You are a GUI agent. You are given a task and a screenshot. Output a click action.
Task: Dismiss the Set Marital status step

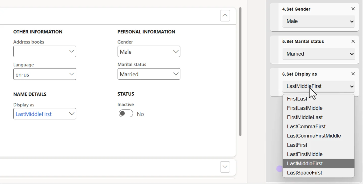[x=353, y=41]
